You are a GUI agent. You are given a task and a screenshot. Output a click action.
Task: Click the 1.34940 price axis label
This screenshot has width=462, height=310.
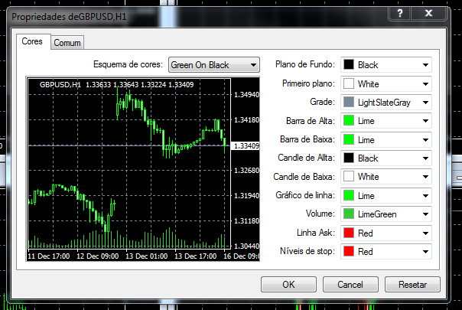[x=246, y=95]
